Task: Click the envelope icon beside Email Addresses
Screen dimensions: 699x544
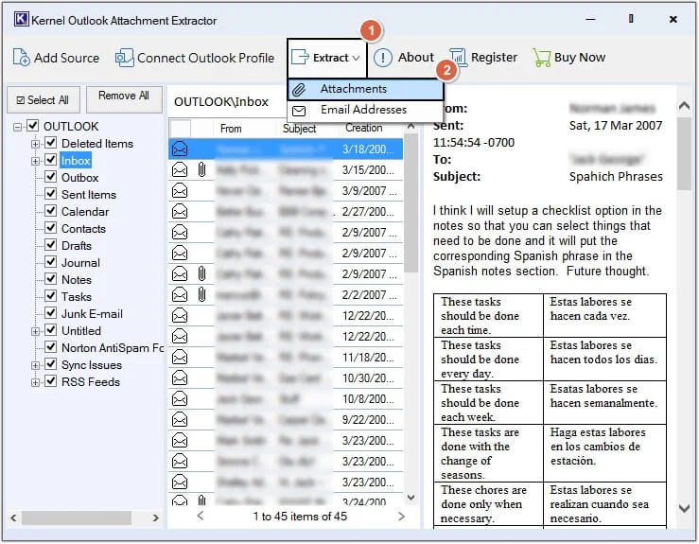Action: (299, 110)
